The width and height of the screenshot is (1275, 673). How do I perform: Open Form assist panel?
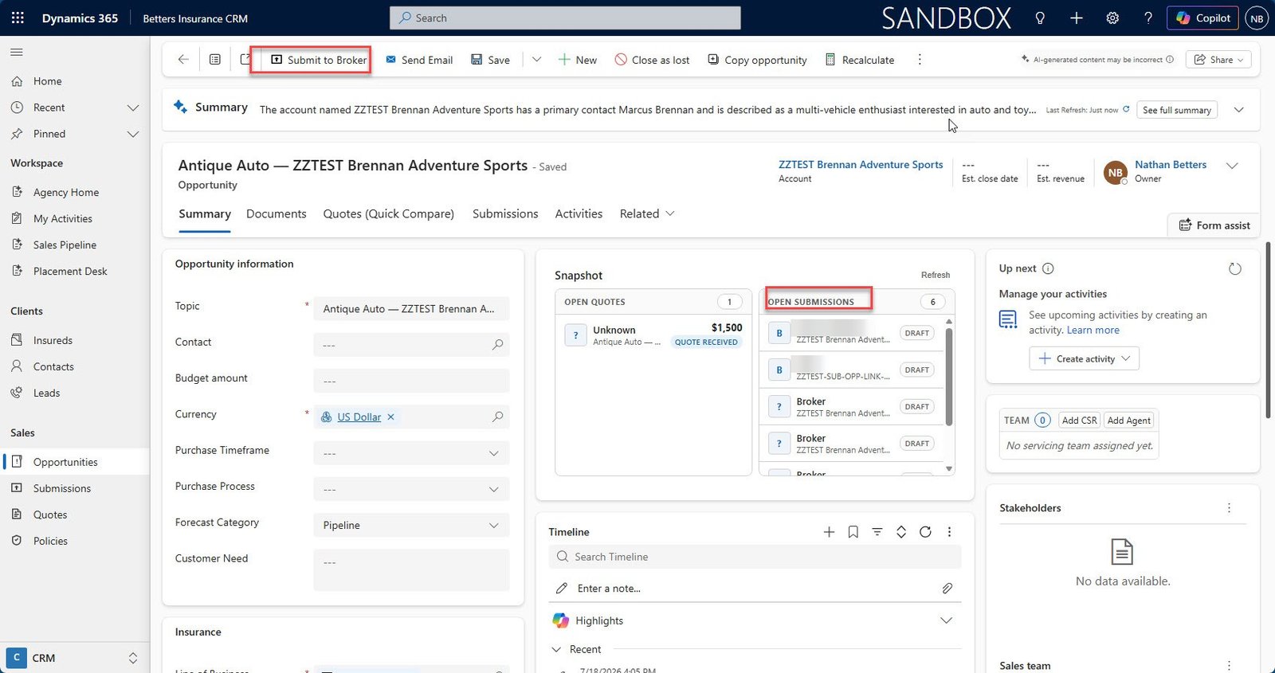coord(1214,225)
